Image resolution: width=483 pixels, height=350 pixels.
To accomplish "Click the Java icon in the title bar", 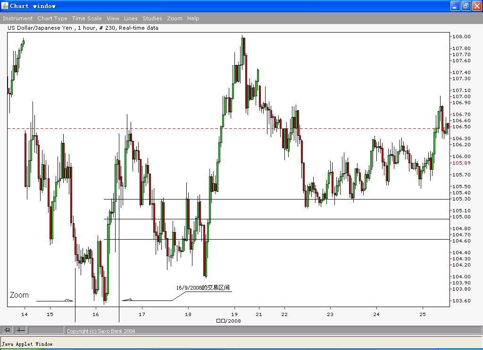I will click(5, 6).
